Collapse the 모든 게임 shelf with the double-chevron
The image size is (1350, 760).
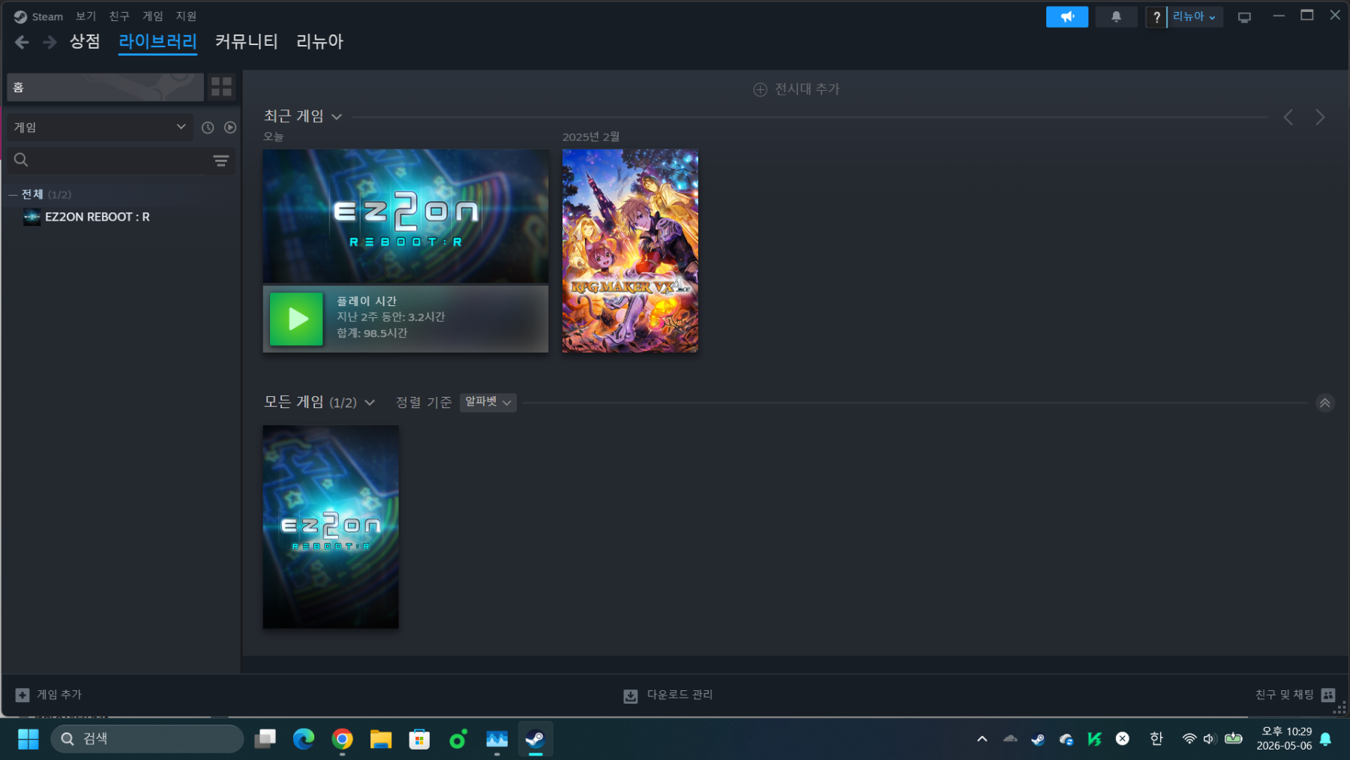tap(1325, 403)
